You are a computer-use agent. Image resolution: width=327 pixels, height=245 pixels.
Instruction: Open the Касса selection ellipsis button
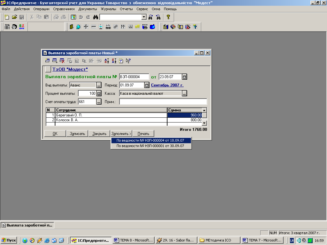pyautogui.click(x=184, y=93)
